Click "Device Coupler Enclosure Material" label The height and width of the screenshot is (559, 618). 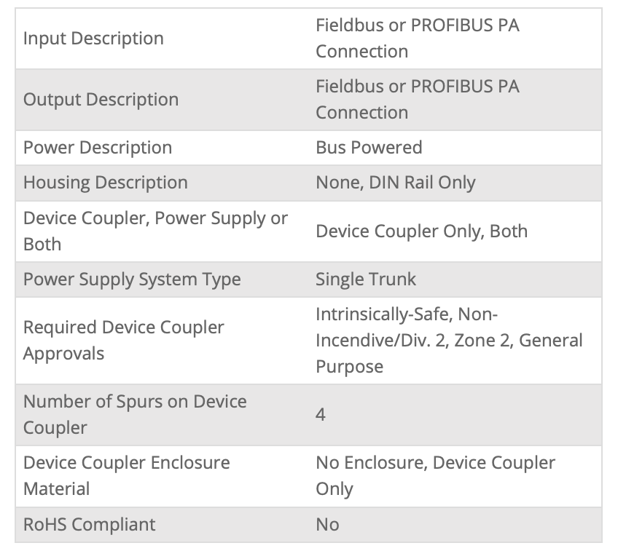(x=126, y=475)
